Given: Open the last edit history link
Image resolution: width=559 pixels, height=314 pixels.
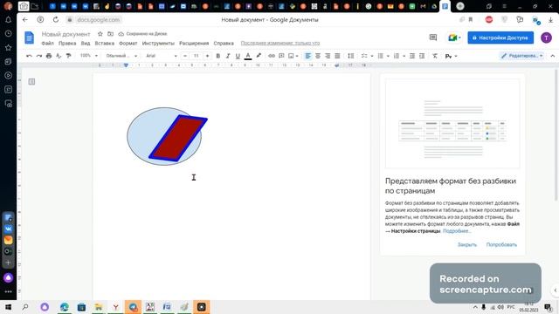Looking at the screenshot, I should coord(280,43).
